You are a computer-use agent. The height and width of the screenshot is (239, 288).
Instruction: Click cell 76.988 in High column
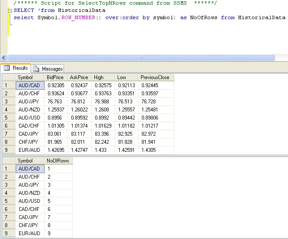coord(103,102)
